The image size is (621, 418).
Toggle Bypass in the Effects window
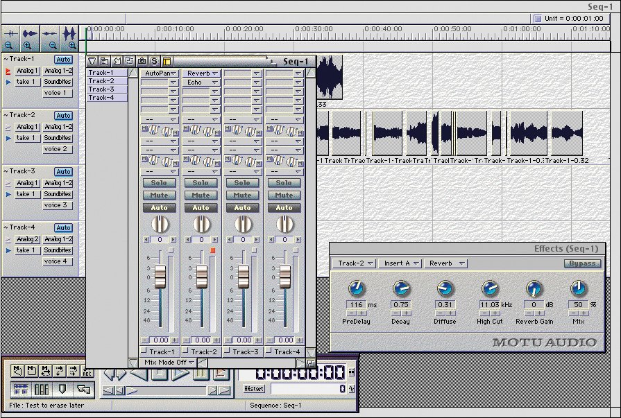[581, 263]
